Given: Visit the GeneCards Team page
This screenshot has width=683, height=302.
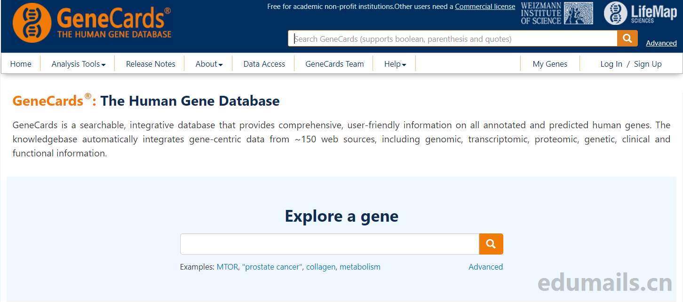Looking at the screenshot, I should point(334,64).
